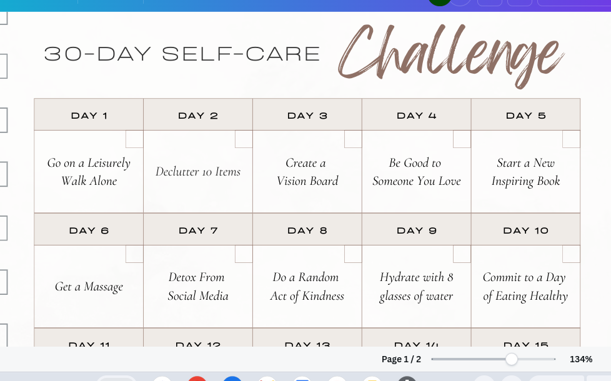This screenshot has width=611, height=381.
Task: Check the Day 6 Massage checkbox
Action: pyautogui.click(x=134, y=254)
